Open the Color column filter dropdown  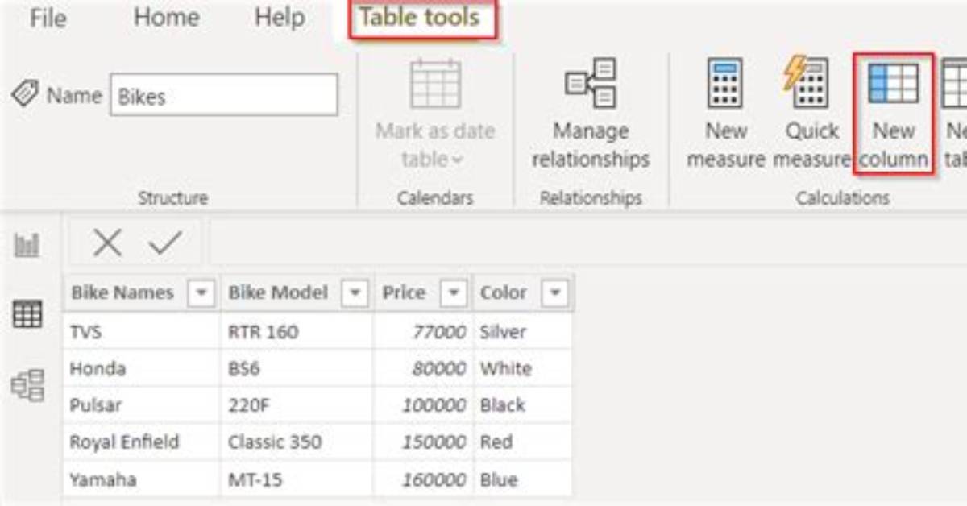pos(554,292)
